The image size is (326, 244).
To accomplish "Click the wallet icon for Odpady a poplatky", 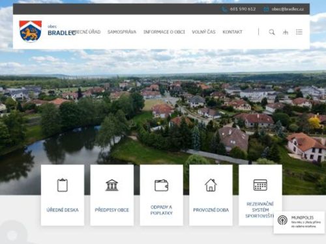I will (x=161, y=185).
